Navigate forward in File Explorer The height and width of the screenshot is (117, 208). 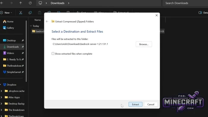tap(11, 3)
